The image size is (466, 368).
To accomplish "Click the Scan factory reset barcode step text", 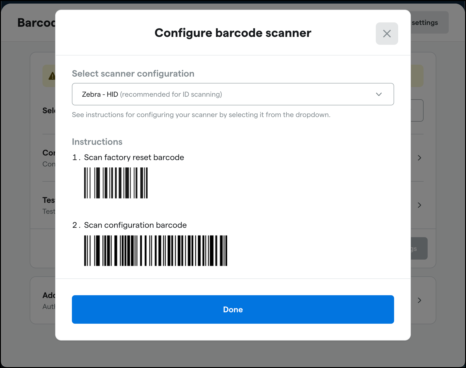I will click(x=134, y=157).
